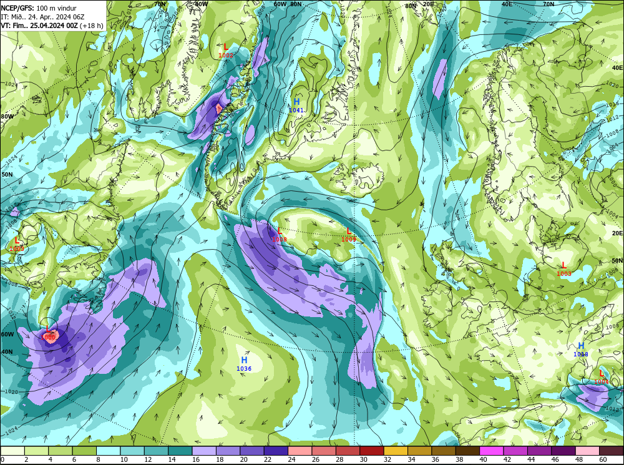The width and height of the screenshot is (624, 465).
Task: Select the deep purple 46–48 legend swatch
Action: point(563,451)
